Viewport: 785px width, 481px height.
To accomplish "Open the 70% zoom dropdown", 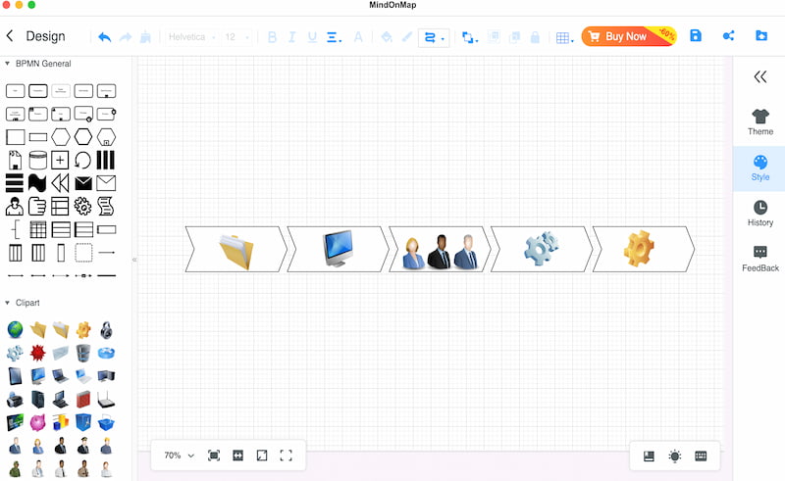I will point(179,456).
